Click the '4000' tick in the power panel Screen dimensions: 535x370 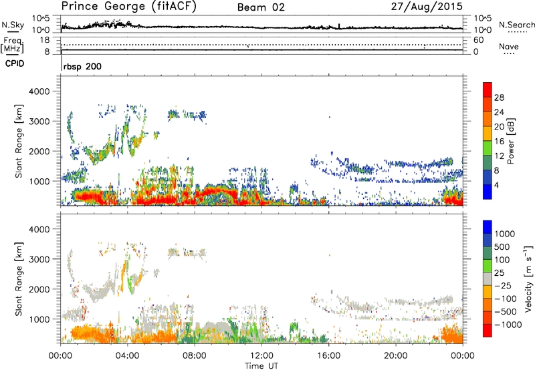(39, 91)
